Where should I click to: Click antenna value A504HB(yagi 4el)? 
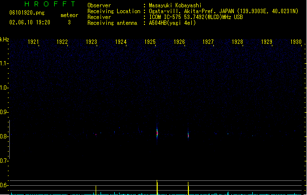172,23
